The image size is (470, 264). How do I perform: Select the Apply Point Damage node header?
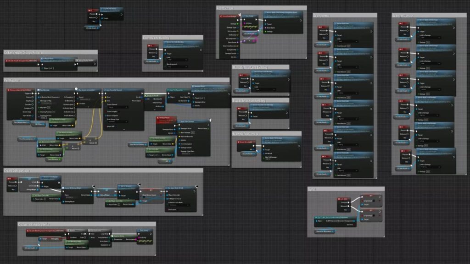click(193, 121)
